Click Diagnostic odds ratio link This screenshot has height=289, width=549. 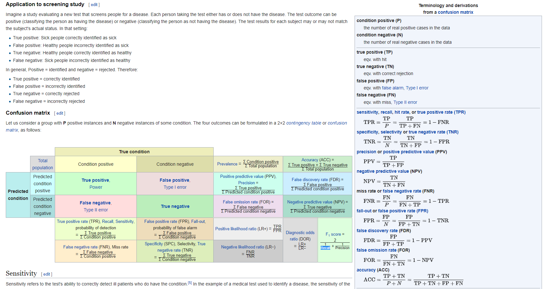tap(300, 236)
